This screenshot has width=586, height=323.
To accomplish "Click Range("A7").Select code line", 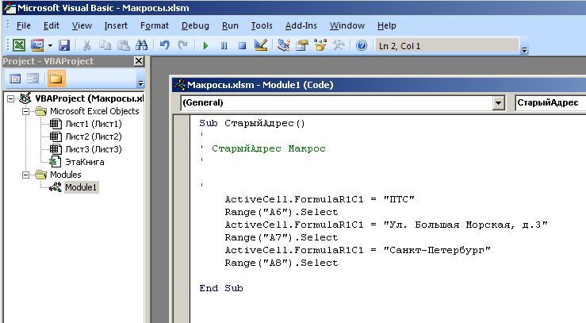I will 281,237.
